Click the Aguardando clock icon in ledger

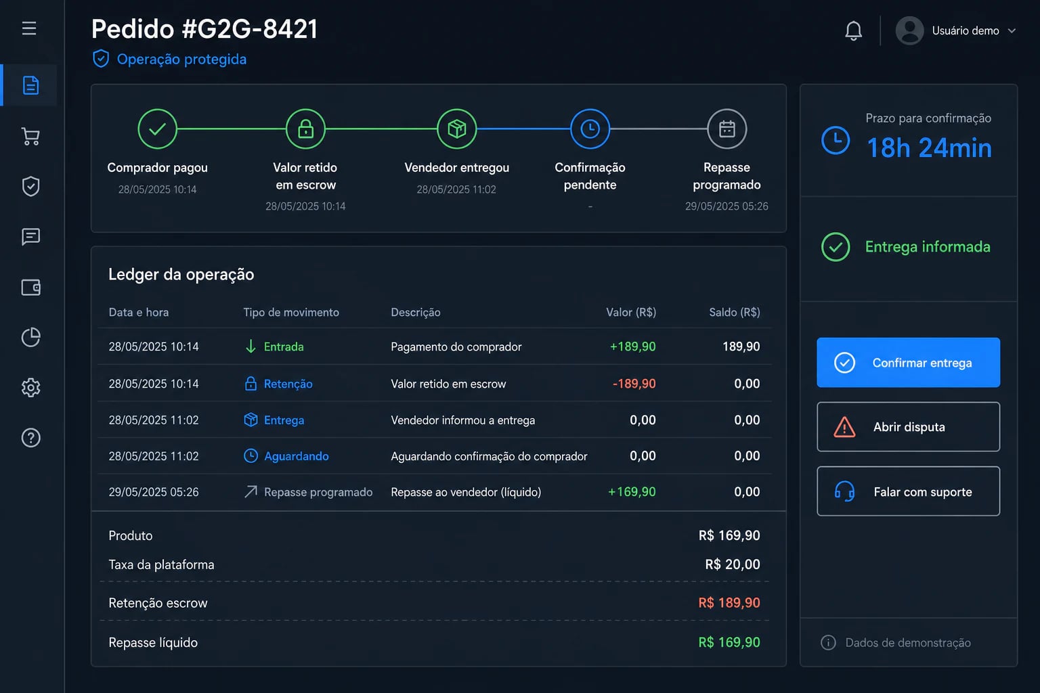click(251, 456)
